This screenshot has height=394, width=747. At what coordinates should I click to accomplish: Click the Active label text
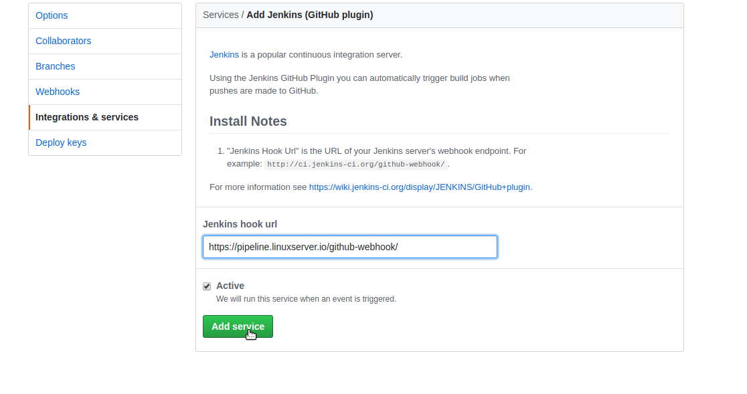[230, 286]
